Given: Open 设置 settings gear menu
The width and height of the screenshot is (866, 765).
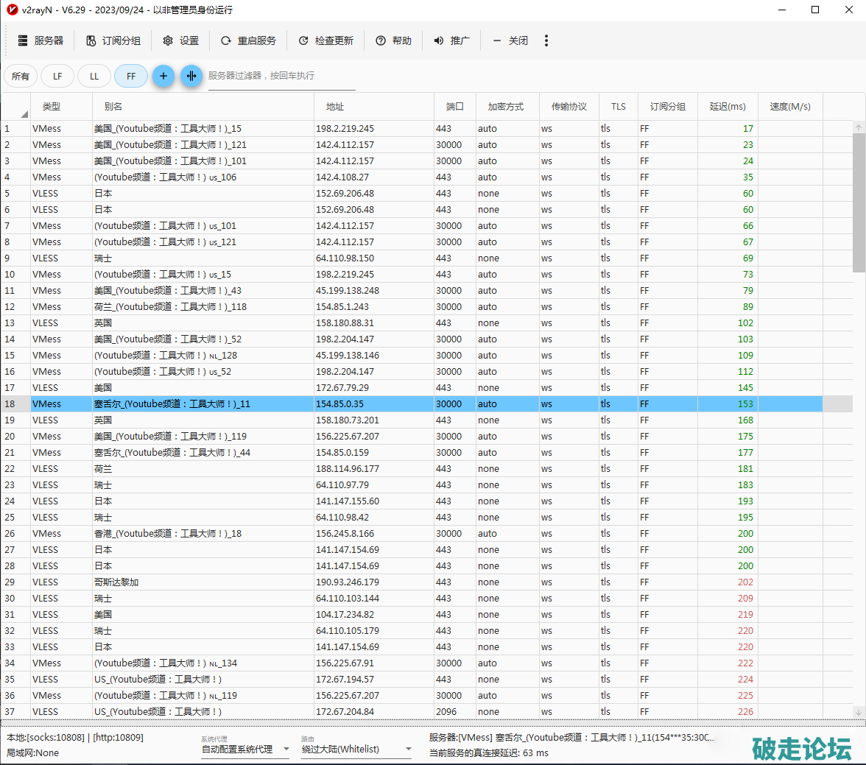Looking at the screenshot, I should tap(180, 40).
